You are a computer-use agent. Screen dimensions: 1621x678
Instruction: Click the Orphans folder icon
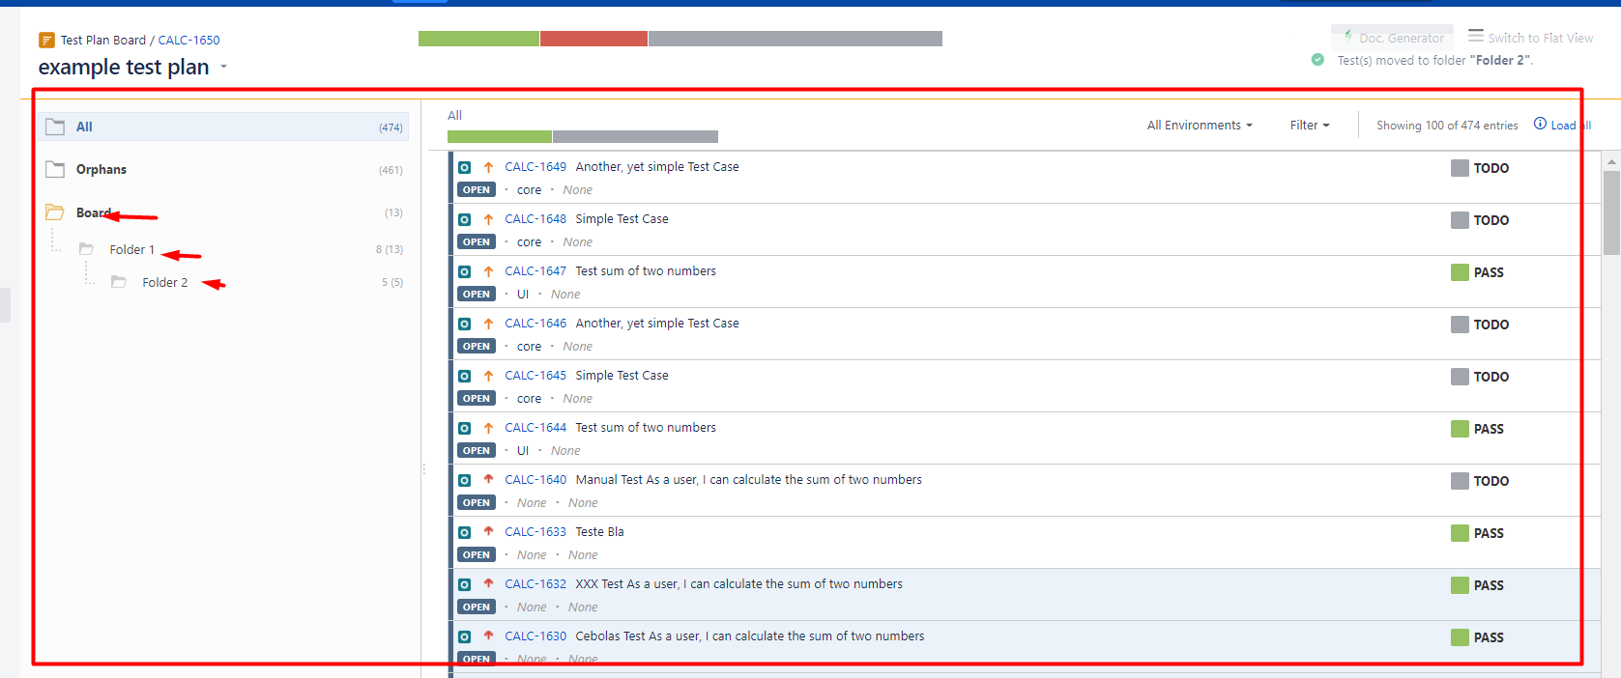(55, 169)
